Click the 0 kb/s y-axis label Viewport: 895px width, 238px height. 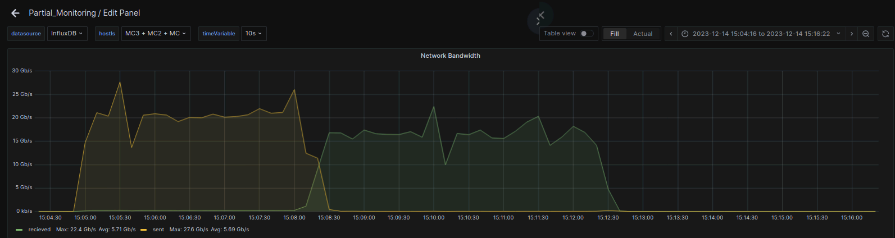24,211
